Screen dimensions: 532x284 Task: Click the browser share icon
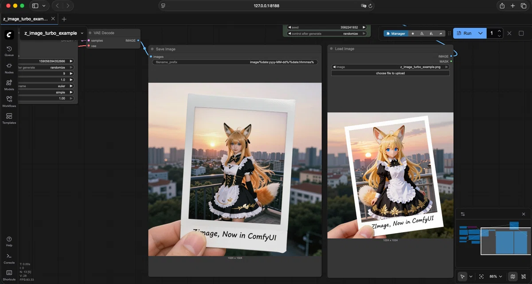(x=502, y=6)
